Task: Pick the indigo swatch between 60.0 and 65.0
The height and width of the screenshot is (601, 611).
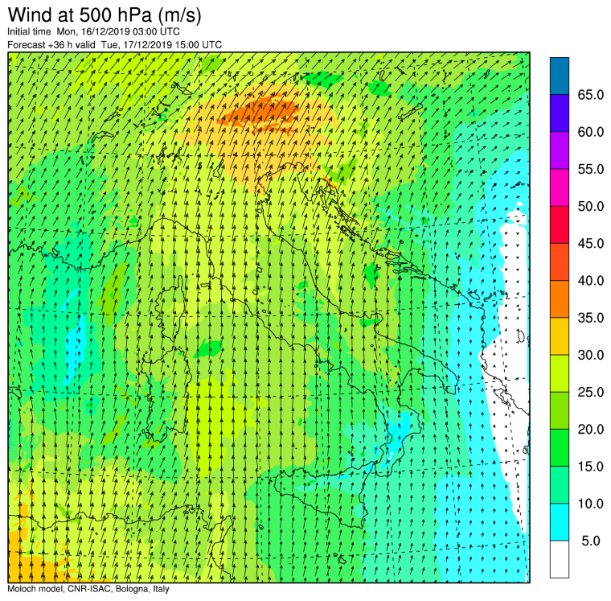Action: coord(560,113)
